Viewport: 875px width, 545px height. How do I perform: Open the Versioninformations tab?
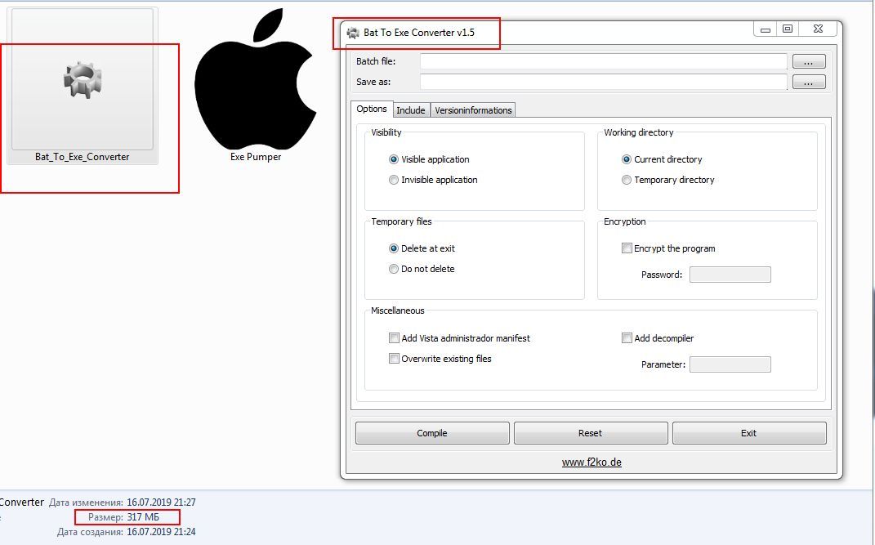pyautogui.click(x=473, y=110)
